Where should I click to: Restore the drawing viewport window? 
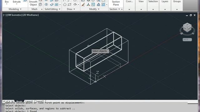191,15
